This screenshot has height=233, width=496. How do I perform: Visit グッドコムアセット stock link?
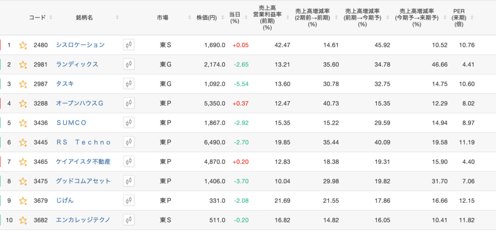pos(83,181)
